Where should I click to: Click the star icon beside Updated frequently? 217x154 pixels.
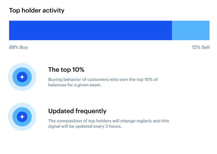click(x=22, y=117)
